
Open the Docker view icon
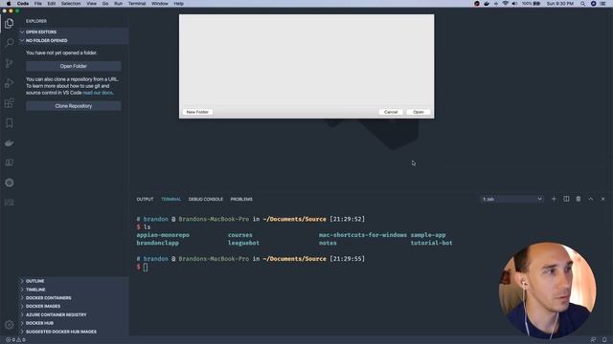point(9,143)
